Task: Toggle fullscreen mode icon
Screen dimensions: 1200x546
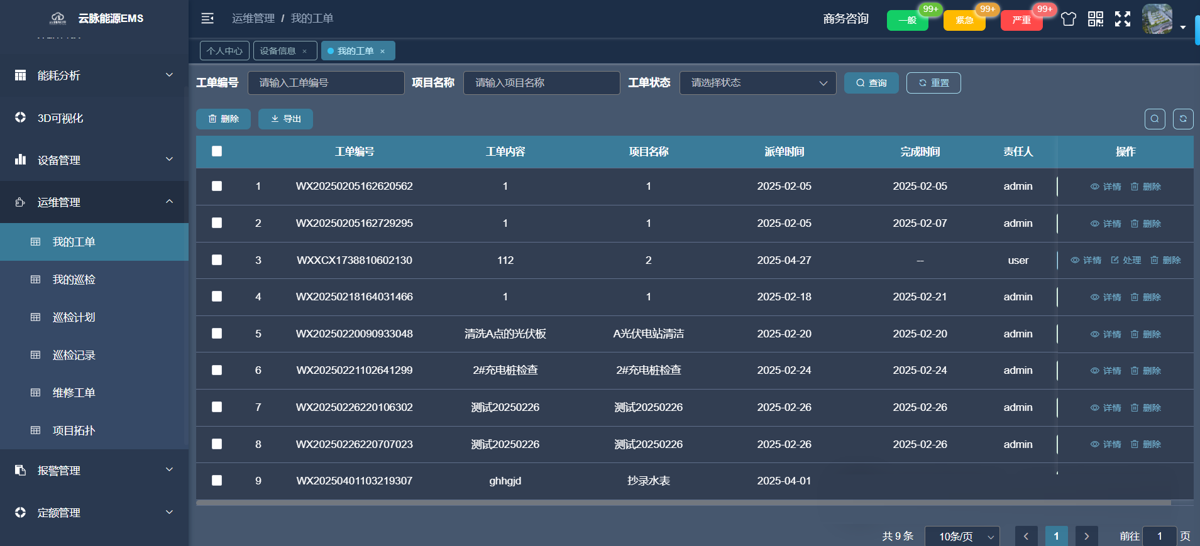Action: coord(1123,19)
